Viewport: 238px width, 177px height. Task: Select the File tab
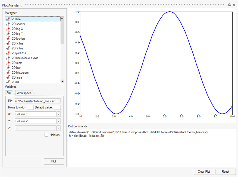tap(9, 93)
